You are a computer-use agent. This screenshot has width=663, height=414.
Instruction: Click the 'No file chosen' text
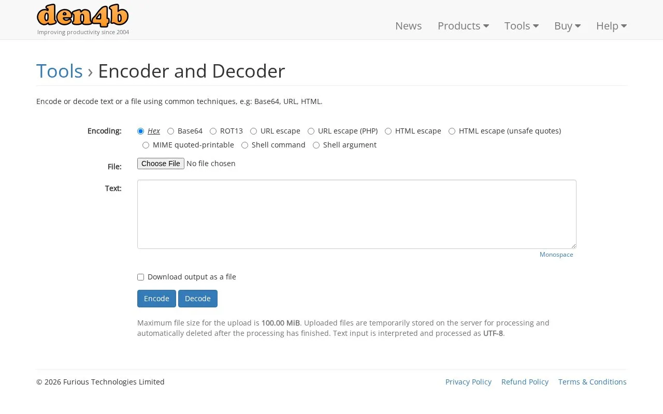[211, 164]
